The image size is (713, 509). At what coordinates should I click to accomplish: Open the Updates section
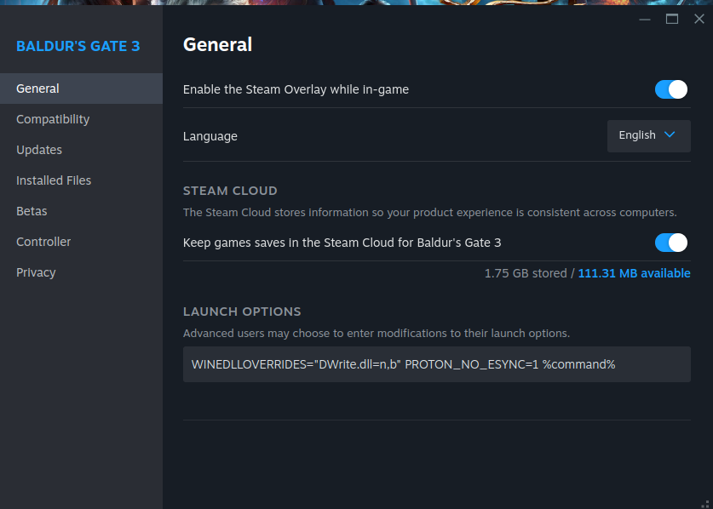[x=82, y=150]
